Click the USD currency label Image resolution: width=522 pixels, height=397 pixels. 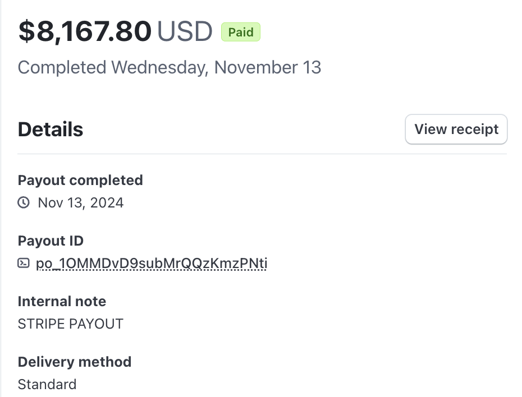tap(185, 31)
